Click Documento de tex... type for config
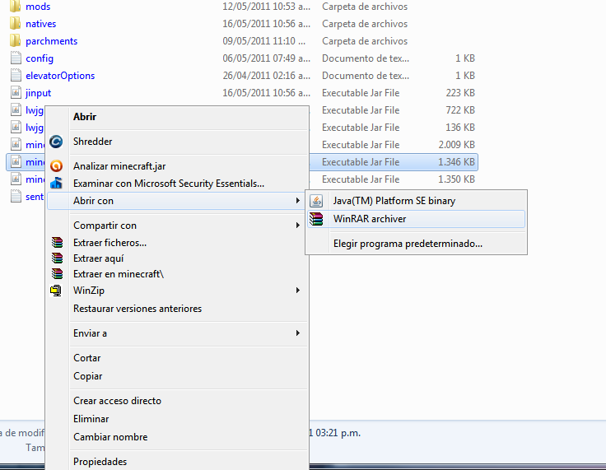This screenshot has width=606, height=470. pyautogui.click(x=366, y=58)
